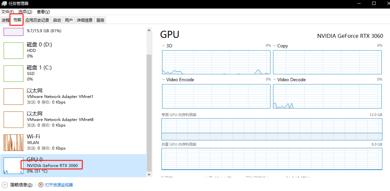Select the 性能 tab
This screenshot has height=191, width=390.
click(17, 20)
